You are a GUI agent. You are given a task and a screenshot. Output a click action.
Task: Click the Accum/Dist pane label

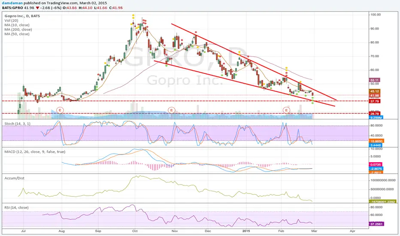click(14, 178)
